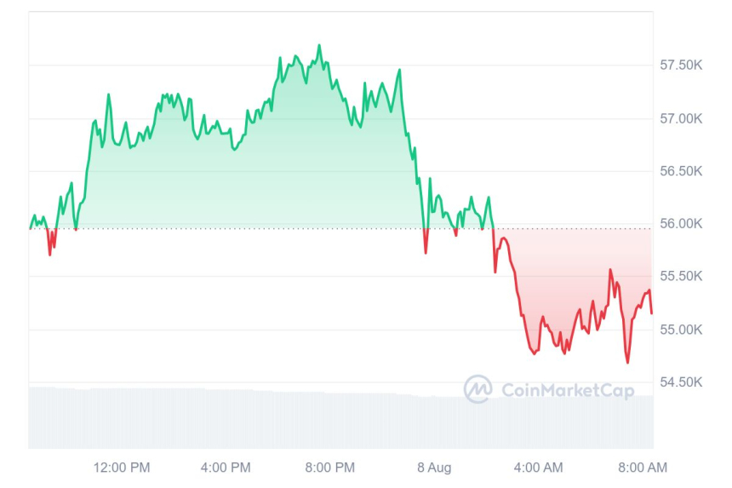
Task: Click the 55.50K price axis label
Action: click(681, 277)
